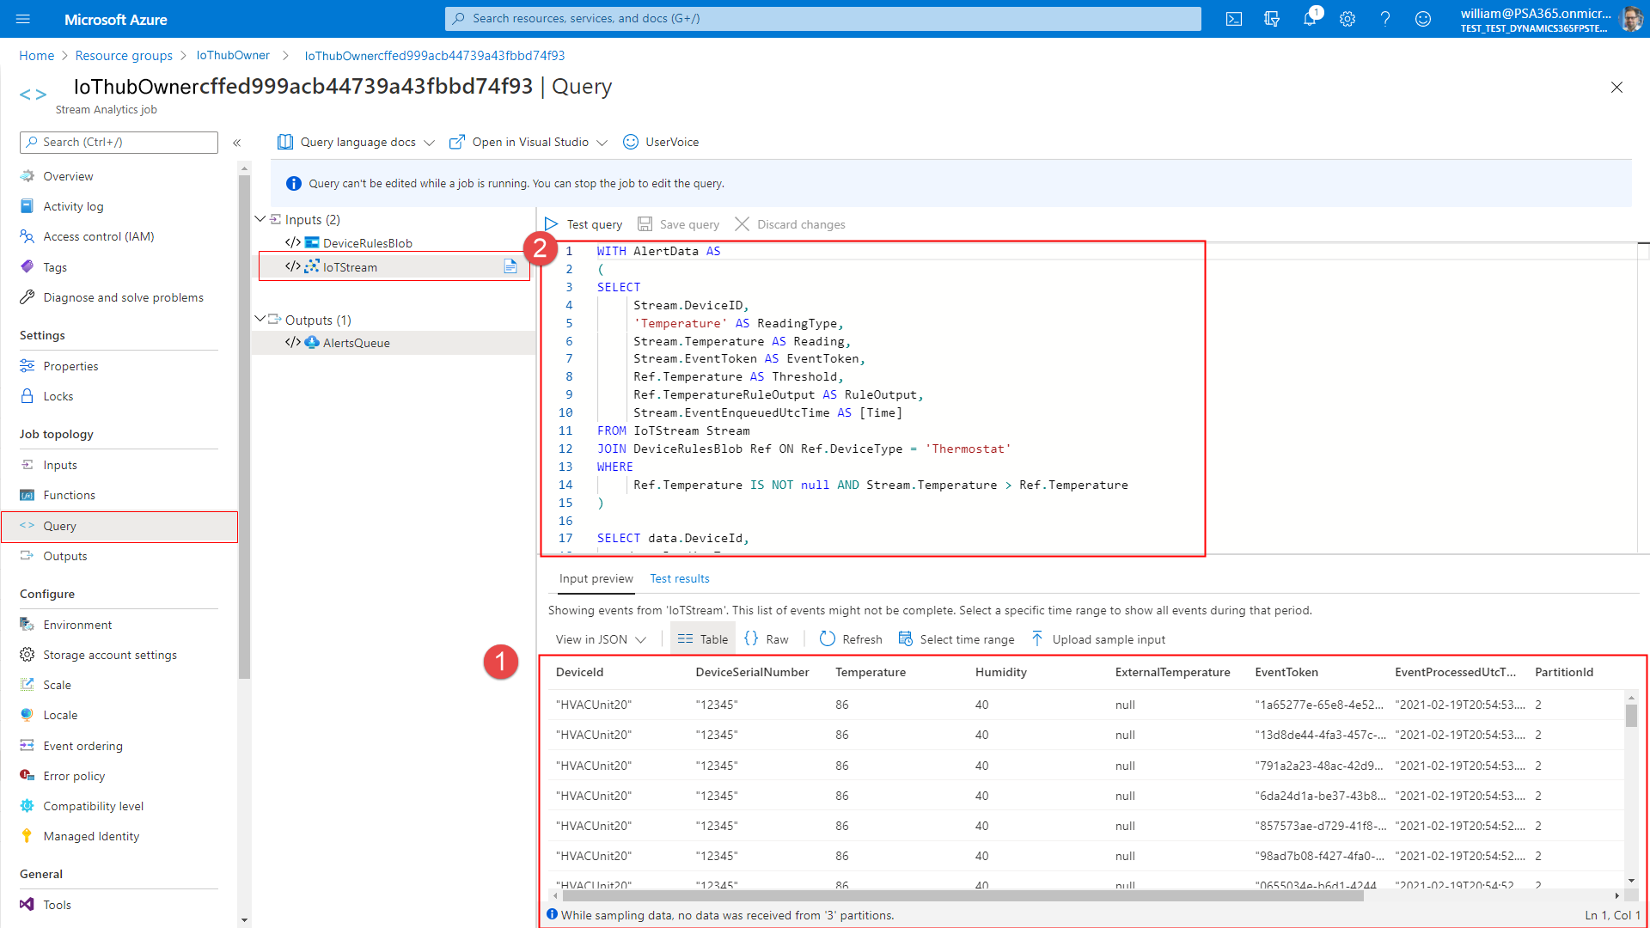
Task: Click the collapse sidebar arrow
Action: (237, 142)
